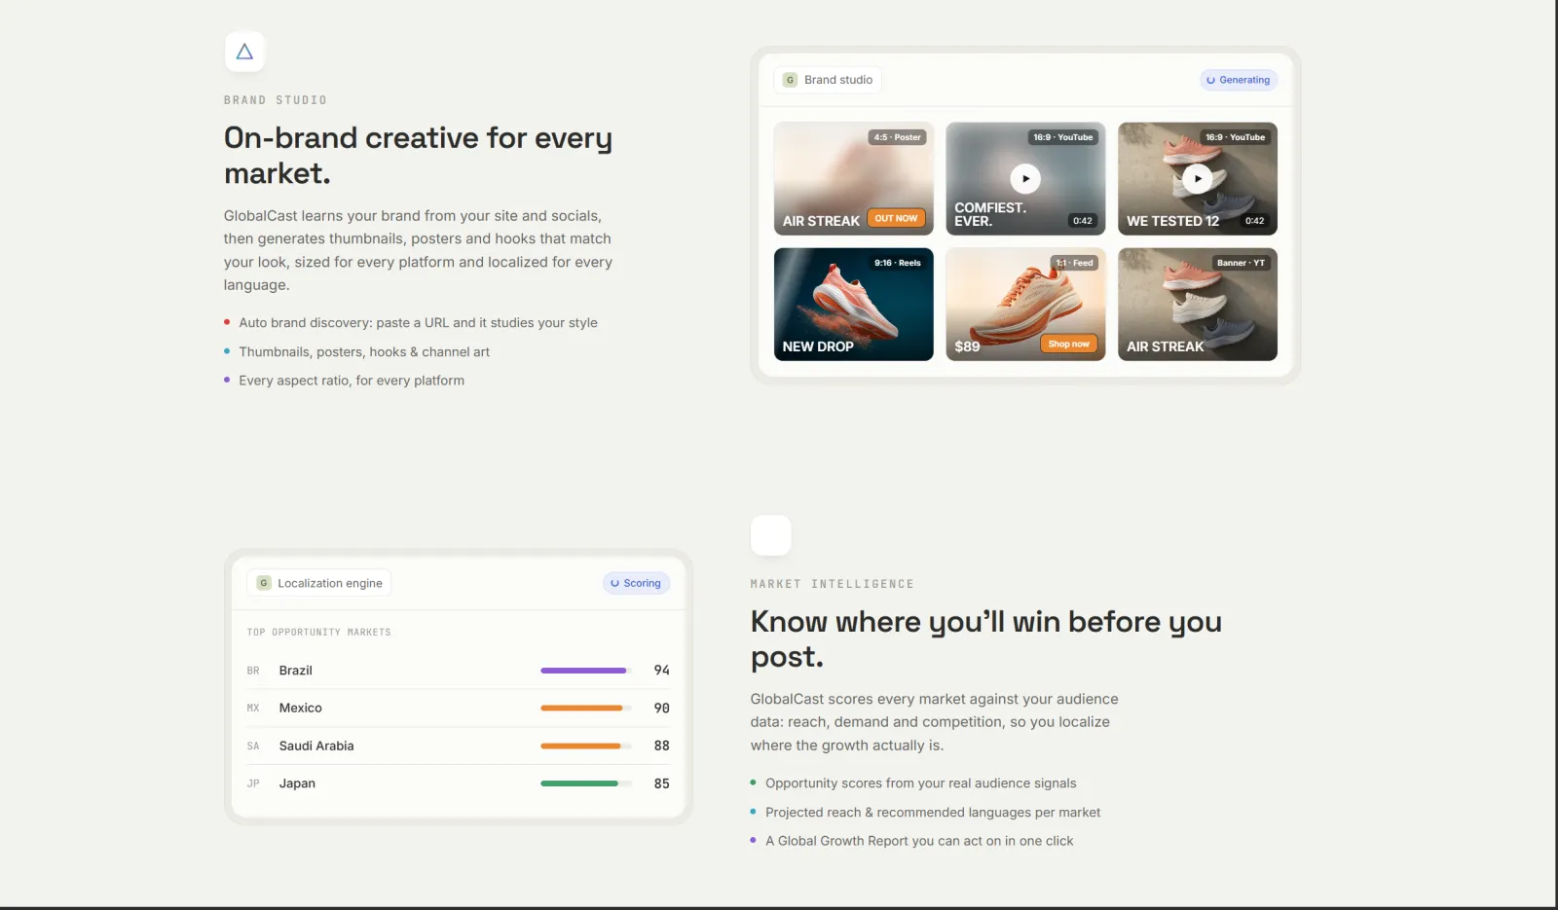The image size is (1558, 910).
Task: Click 'Every aspect ratio, for every platform' bullet
Action: pyautogui.click(x=352, y=381)
